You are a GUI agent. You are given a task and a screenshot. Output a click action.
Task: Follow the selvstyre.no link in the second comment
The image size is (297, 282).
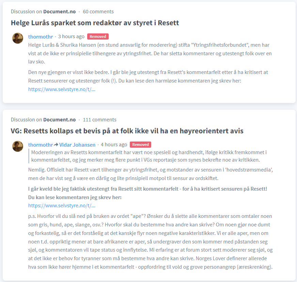[62, 206]
